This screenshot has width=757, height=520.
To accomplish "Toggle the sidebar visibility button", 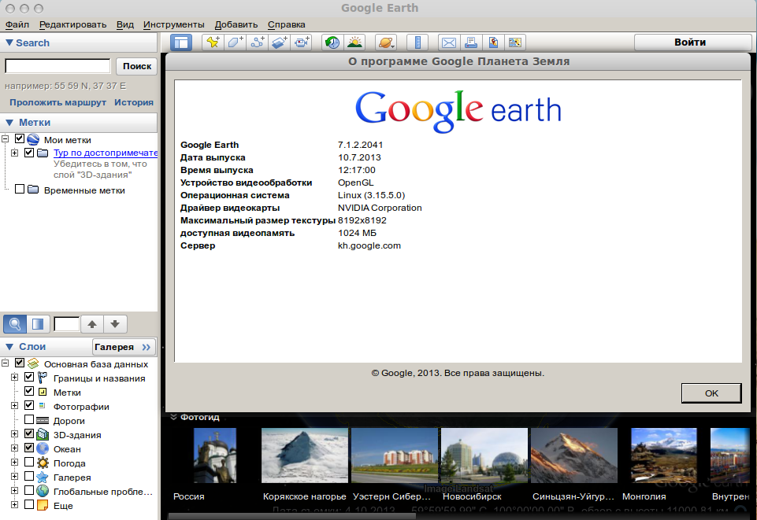I will tap(181, 42).
